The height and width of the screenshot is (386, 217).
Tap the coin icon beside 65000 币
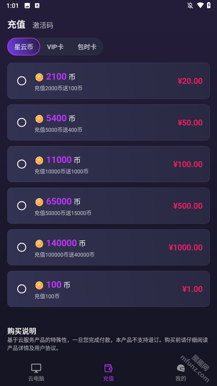[x=39, y=202]
